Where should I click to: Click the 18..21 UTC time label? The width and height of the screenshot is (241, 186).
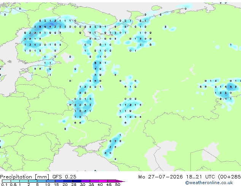(200, 177)
